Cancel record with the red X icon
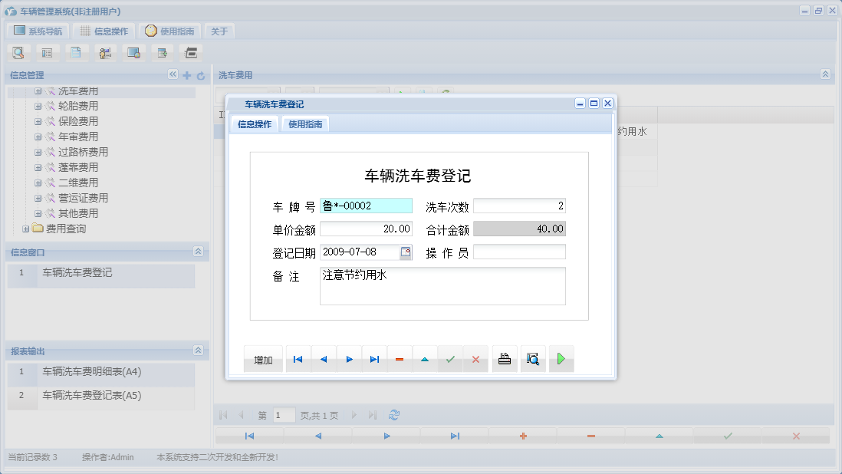This screenshot has width=842, height=474. click(475, 358)
